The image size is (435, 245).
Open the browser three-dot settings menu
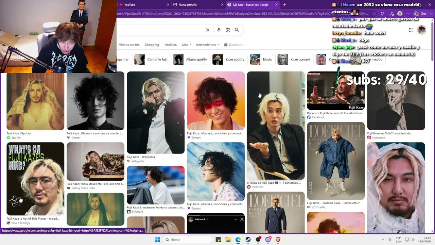(408, 14)
